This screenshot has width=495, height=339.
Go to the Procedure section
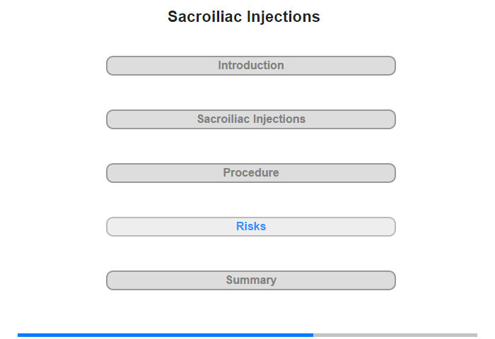[x=250, y=173]
